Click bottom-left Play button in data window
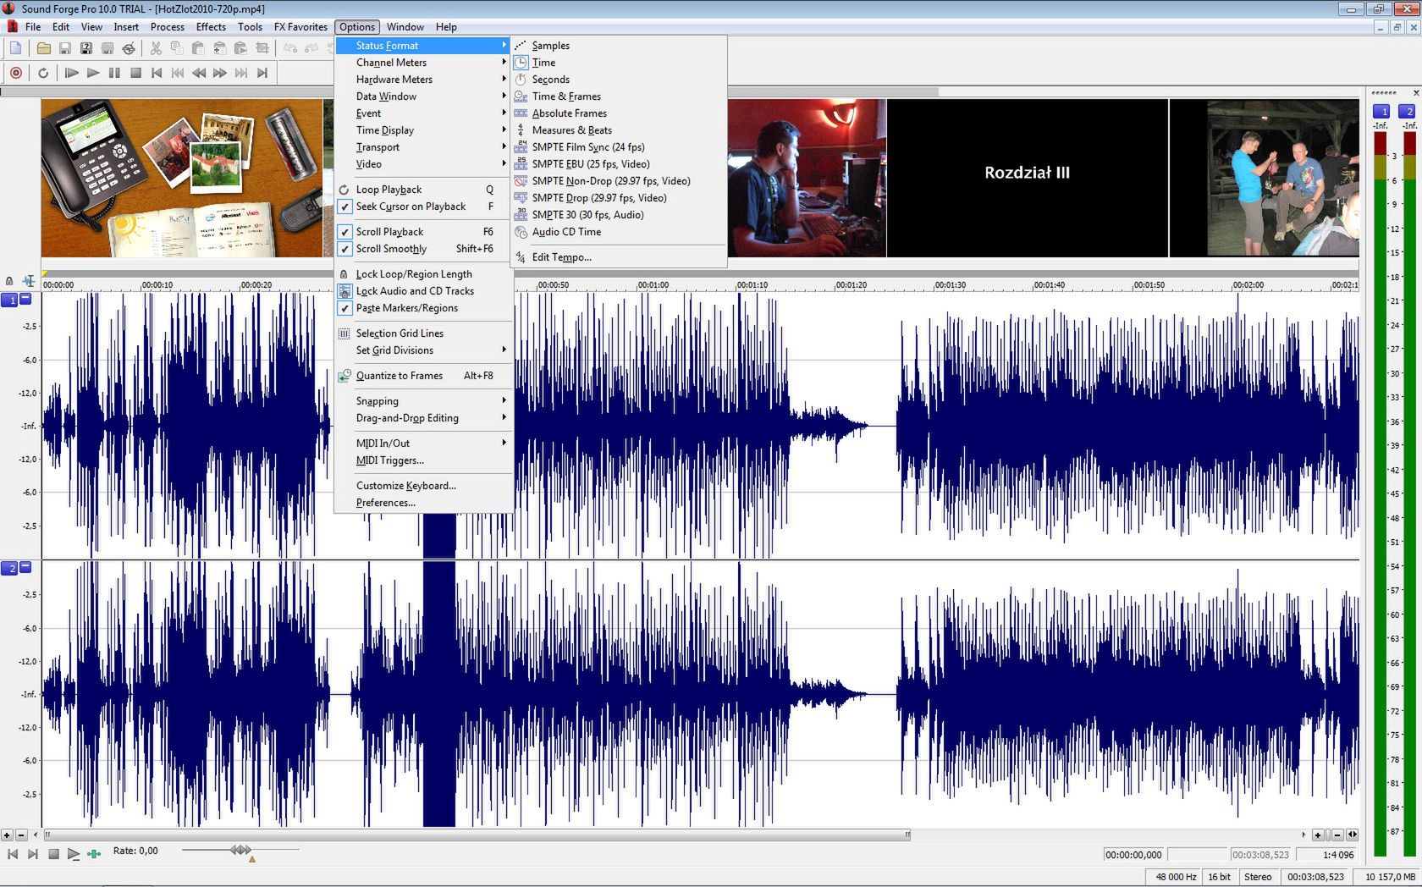The width and height of the screenshot is (1422, 887). tap(74, 854)
